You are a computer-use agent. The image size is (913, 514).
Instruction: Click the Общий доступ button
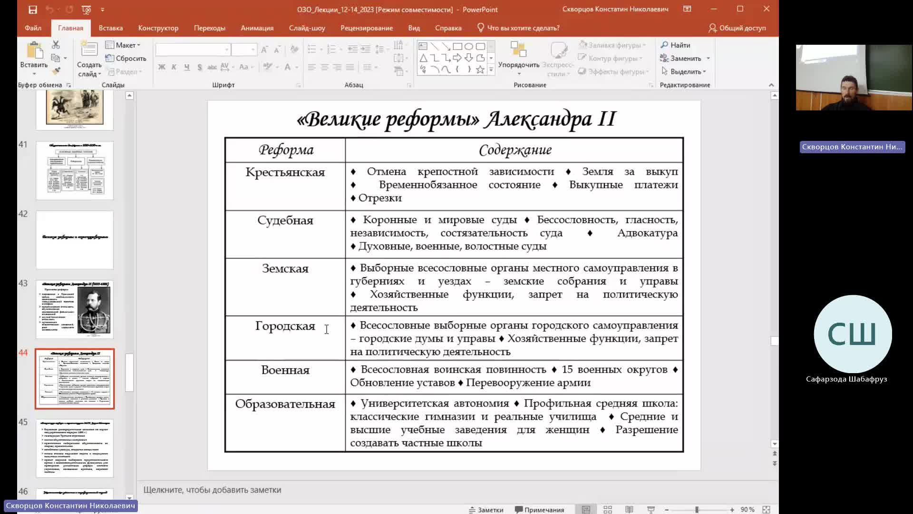click(737, 28)
